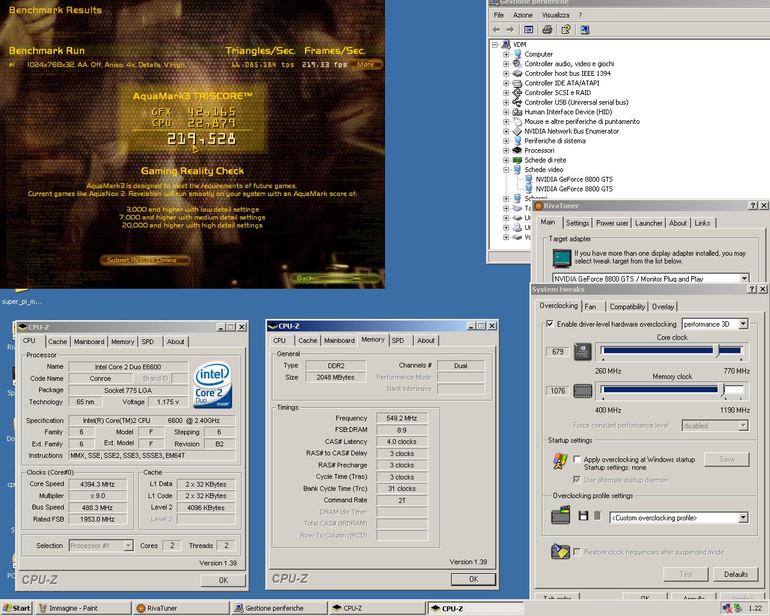The height and width of the screenshot is (616, 770).
Task: Click the Start button on taskbar
Action: click(x=17, y=608)
